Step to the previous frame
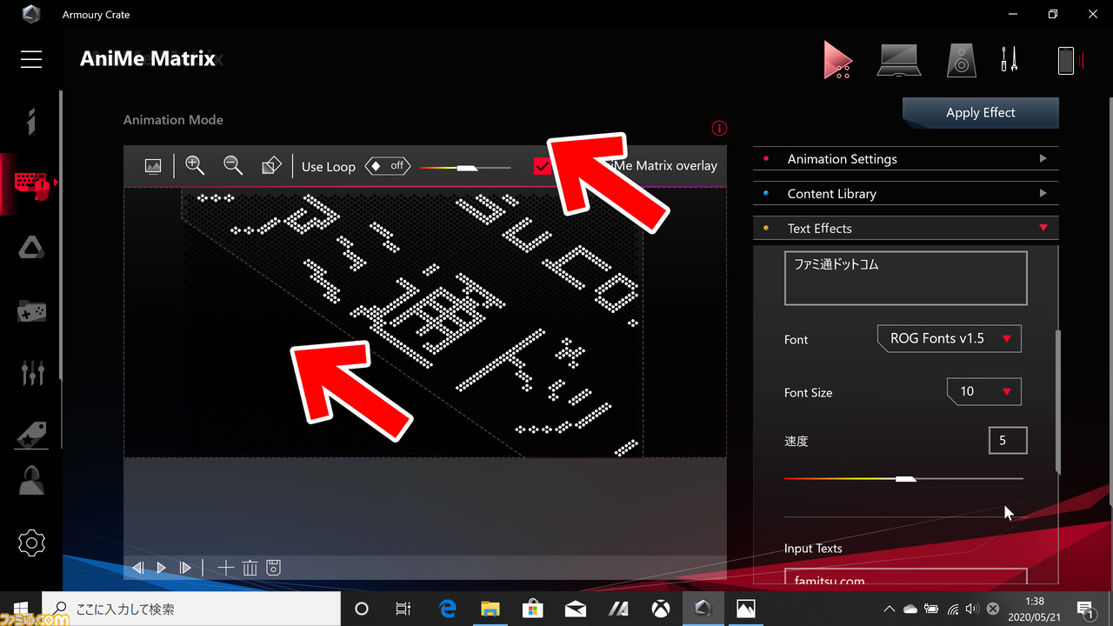1113x626 pixels. [138, 568]
